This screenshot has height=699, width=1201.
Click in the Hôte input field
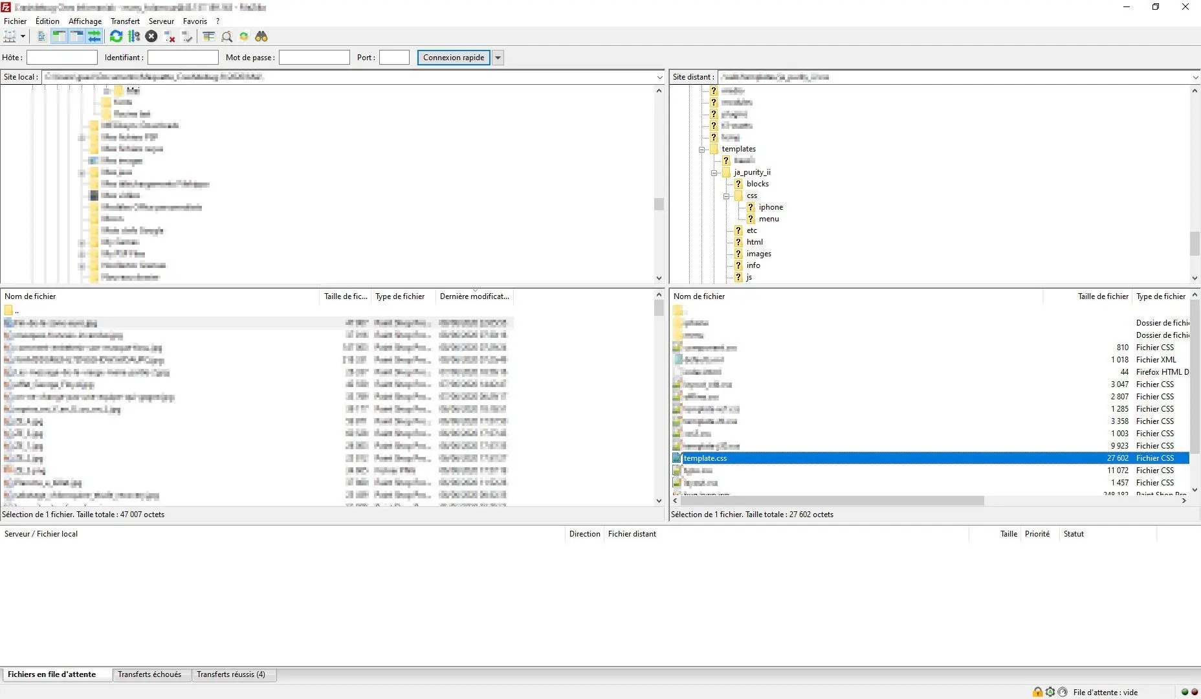[61, 58]
